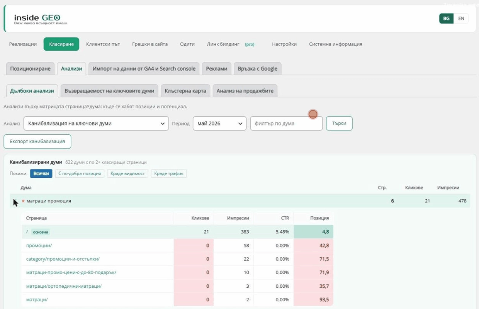Click the Страница sub-table header
Image resolution: width=479 pixels, height=309 pixels.
(x=36, y=218)
